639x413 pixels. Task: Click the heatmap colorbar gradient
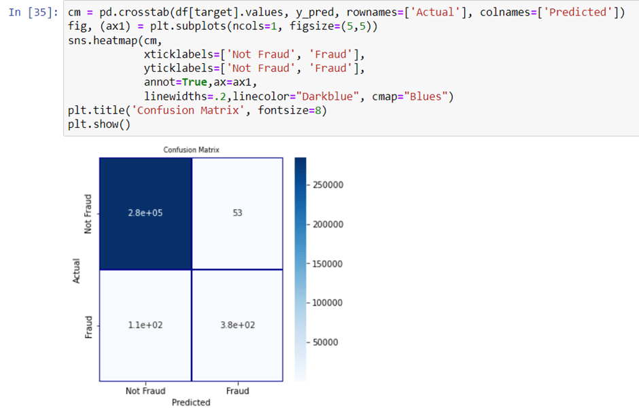(x=300, y=269)
